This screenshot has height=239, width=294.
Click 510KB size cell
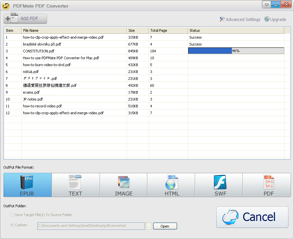(133, 106)
